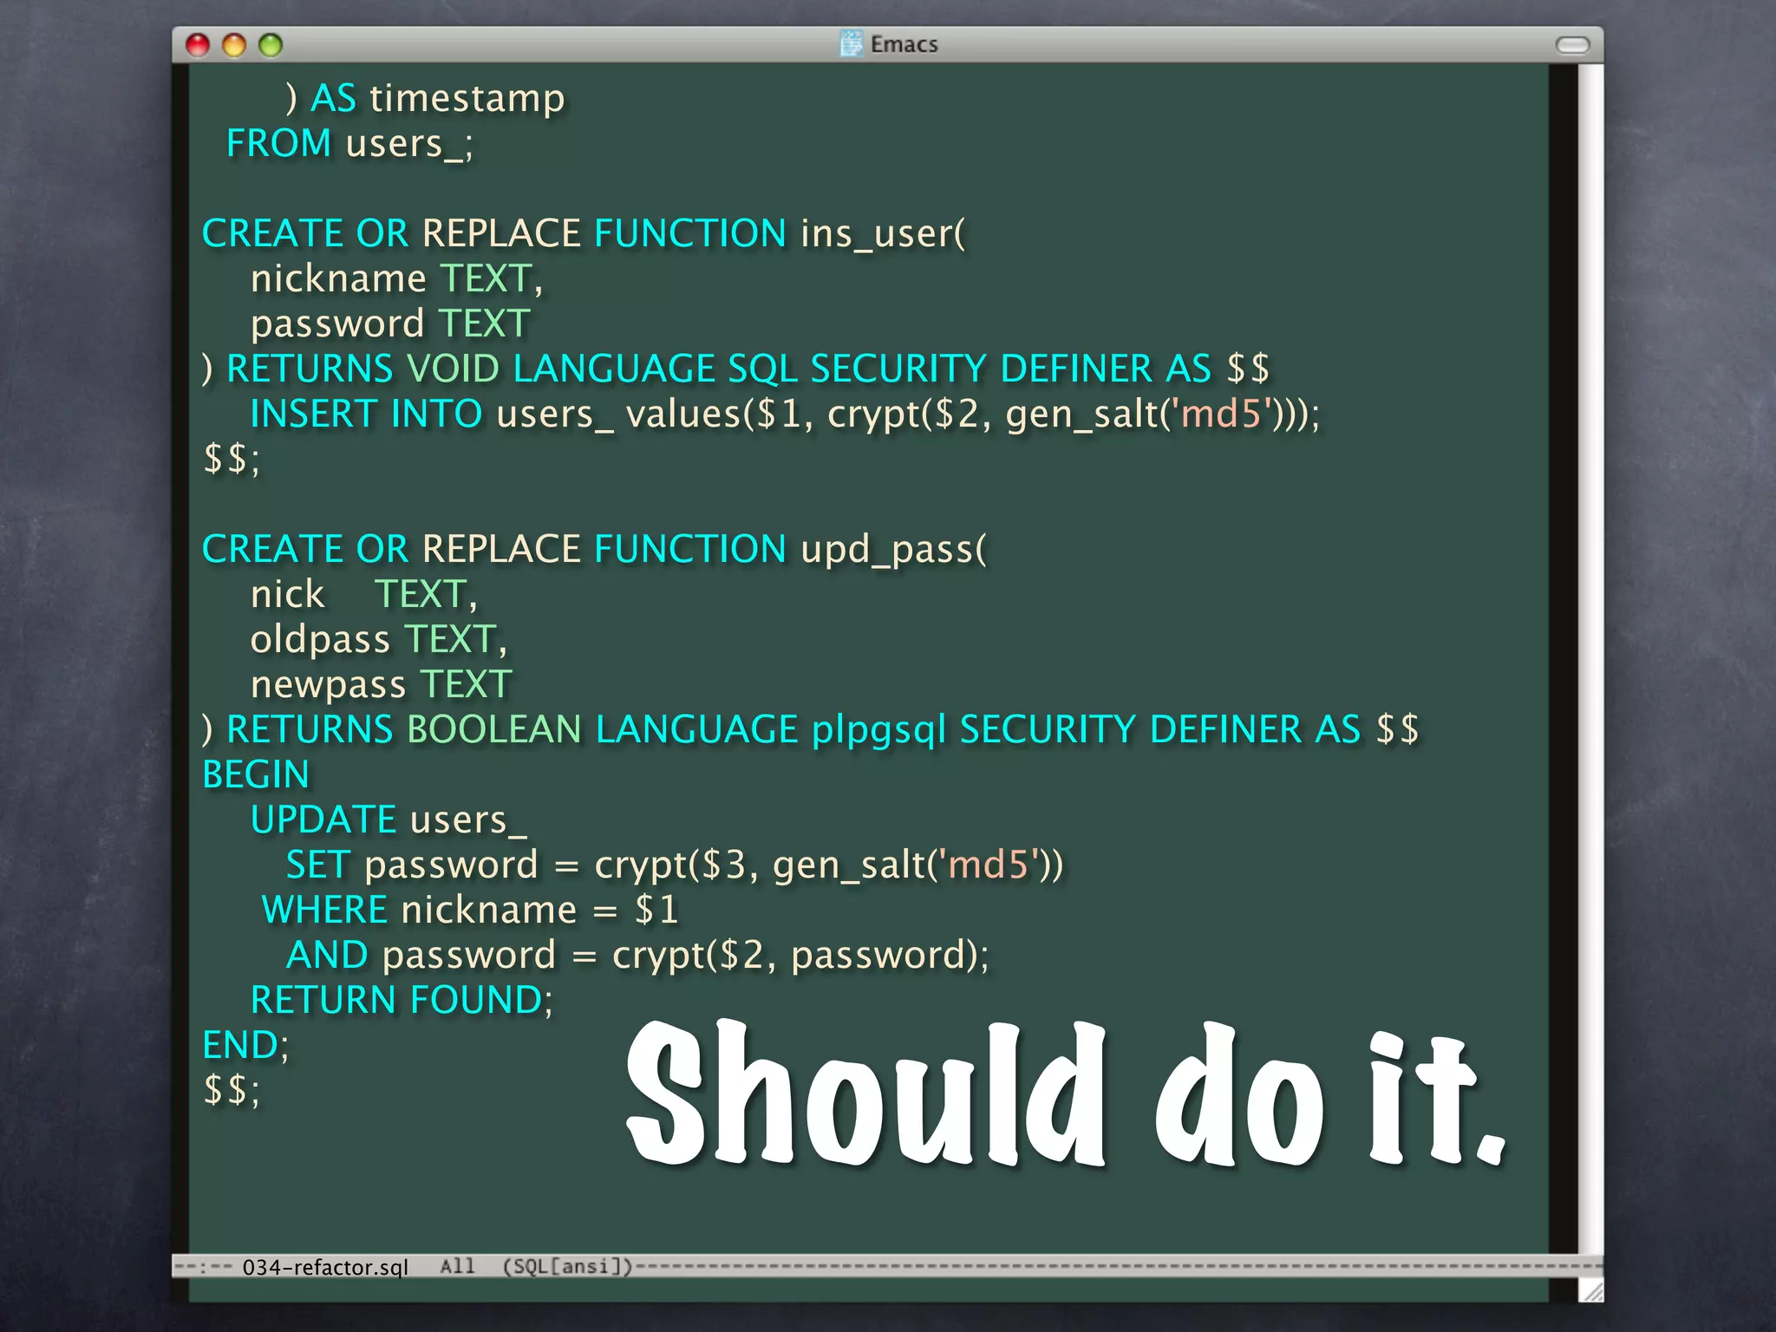1776x1332 pixels.
Task: Click 'AND password = crypt($2, password);' line
Action: [637, 955]
